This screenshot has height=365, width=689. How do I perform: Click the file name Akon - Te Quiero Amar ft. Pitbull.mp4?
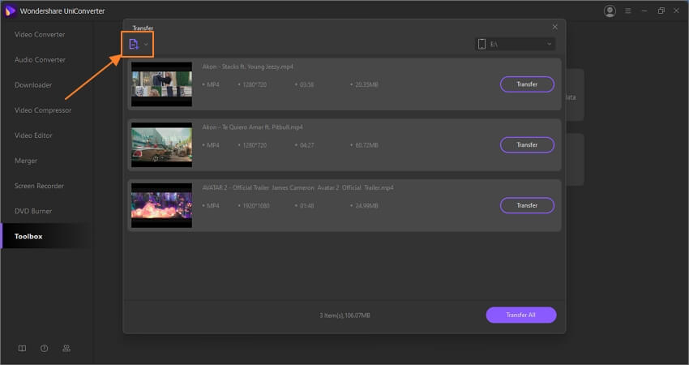click(252, 127)
